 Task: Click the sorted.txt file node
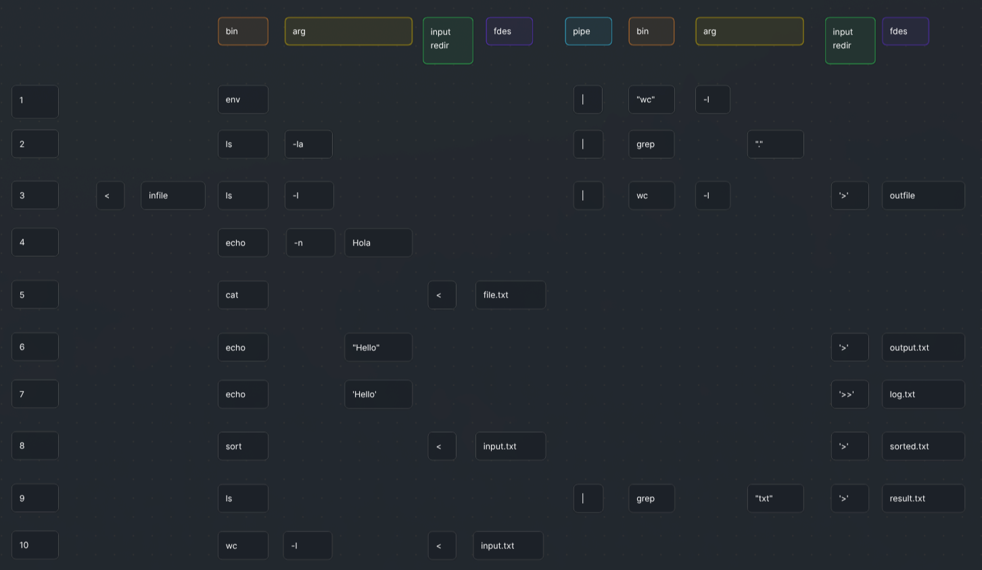pyautogui.click(x=922, y=446)
